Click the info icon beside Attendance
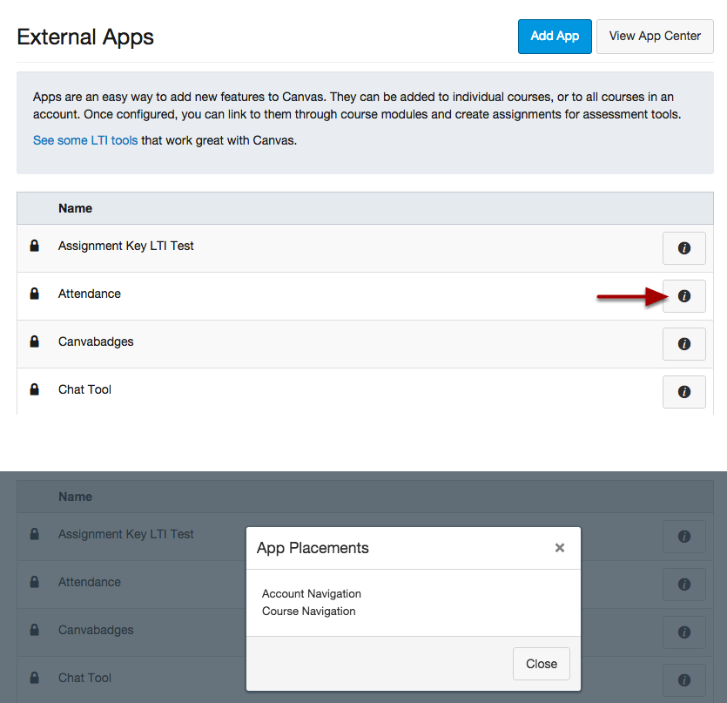Image resolution: width=727 pixels, height=703 pixels. [683, 296]
